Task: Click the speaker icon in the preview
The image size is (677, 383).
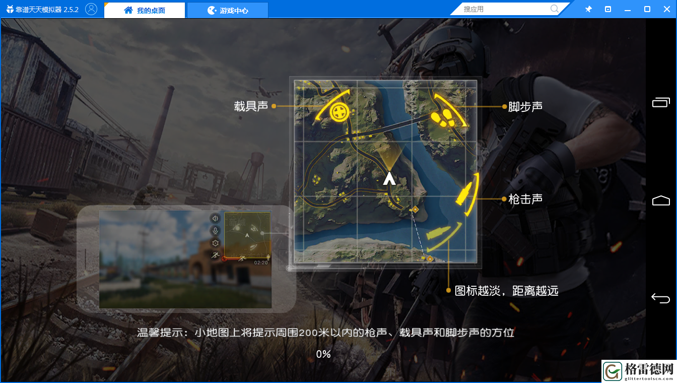Action: [216, 218]
